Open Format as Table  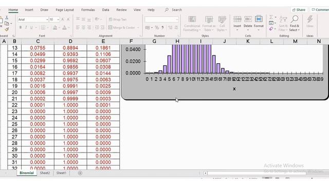(x=209, y=24)
